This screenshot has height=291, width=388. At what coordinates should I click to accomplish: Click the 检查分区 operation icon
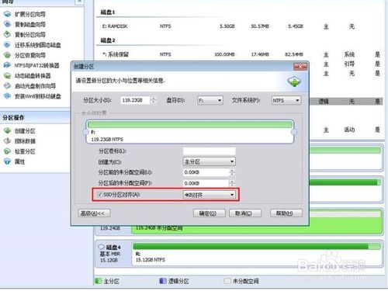[7, 151]
